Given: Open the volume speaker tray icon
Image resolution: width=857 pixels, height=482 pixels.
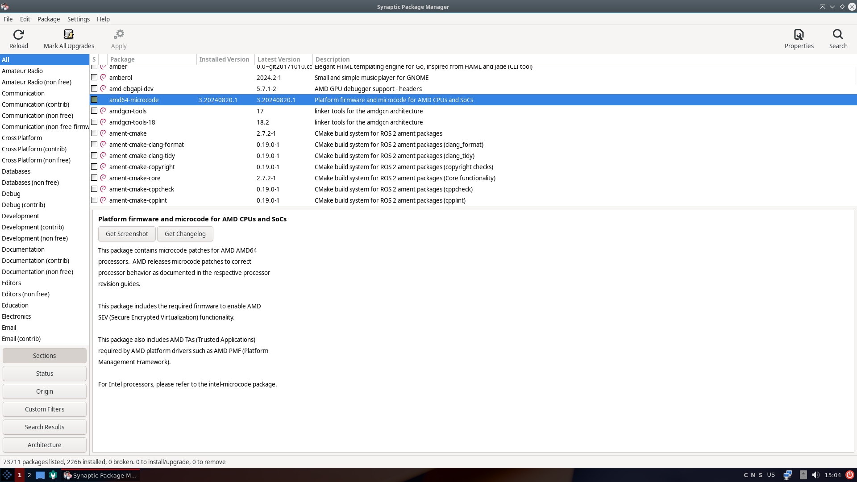Looking at the screenshot, I should [x=816, y=475].
